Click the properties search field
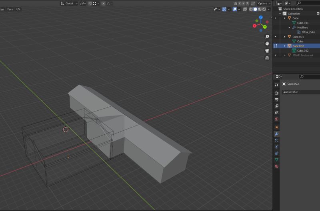 coord(309,77)
